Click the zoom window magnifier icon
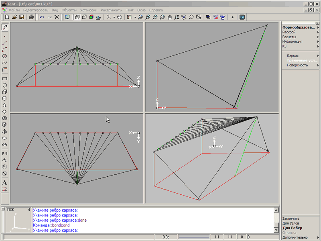Image resolution: width=321 pixels, height=241 pixels. (140, 17)
